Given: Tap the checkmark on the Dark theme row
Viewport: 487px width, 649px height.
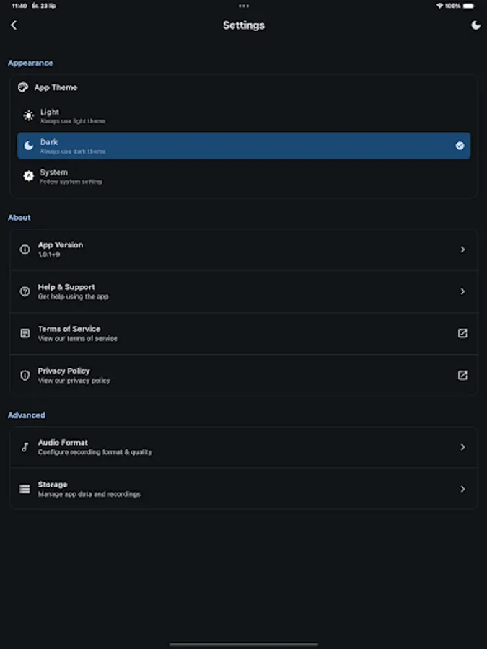Looking at the screenshot, I should tap(460, 146).
